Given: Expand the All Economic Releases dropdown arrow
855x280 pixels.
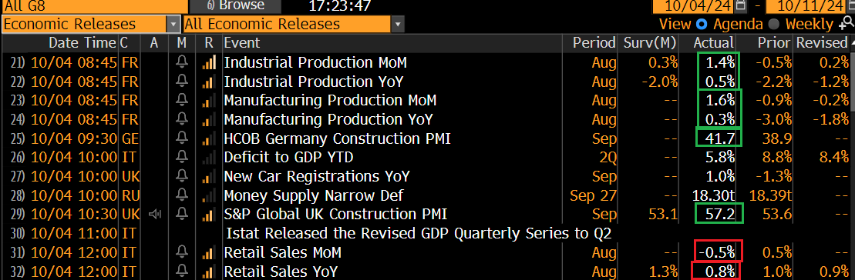Looking at the screenshot, I should click(x=398, y=25).
